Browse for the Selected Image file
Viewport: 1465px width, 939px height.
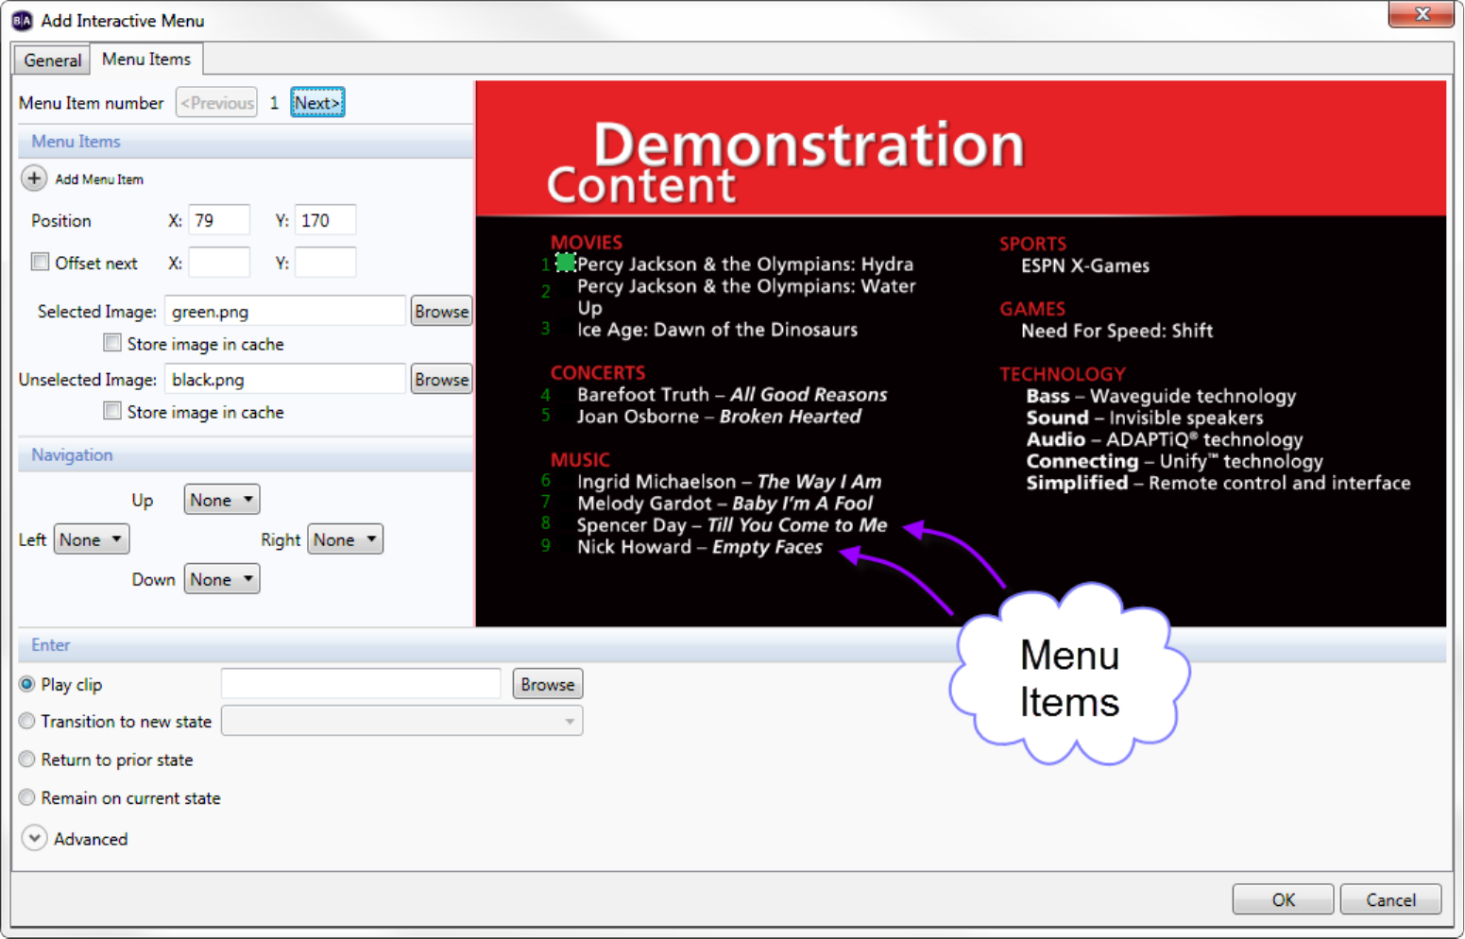coord(441,311)
